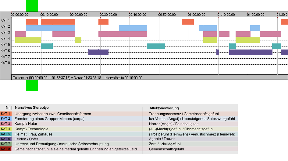Select the KAT 1 row label in timeline

click(x=5, y=20)
